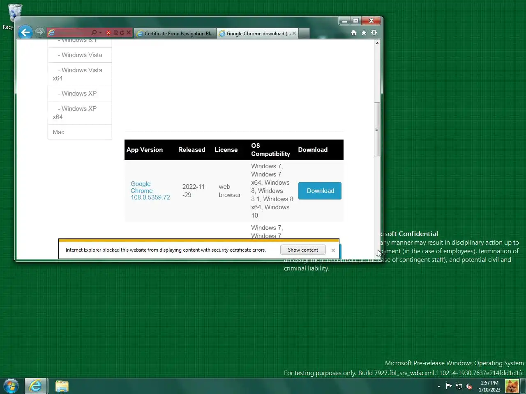The width and height of the screenshot is (526, 394).
Task: Open the Tools gear menu
Action: [x=374, y=33]
